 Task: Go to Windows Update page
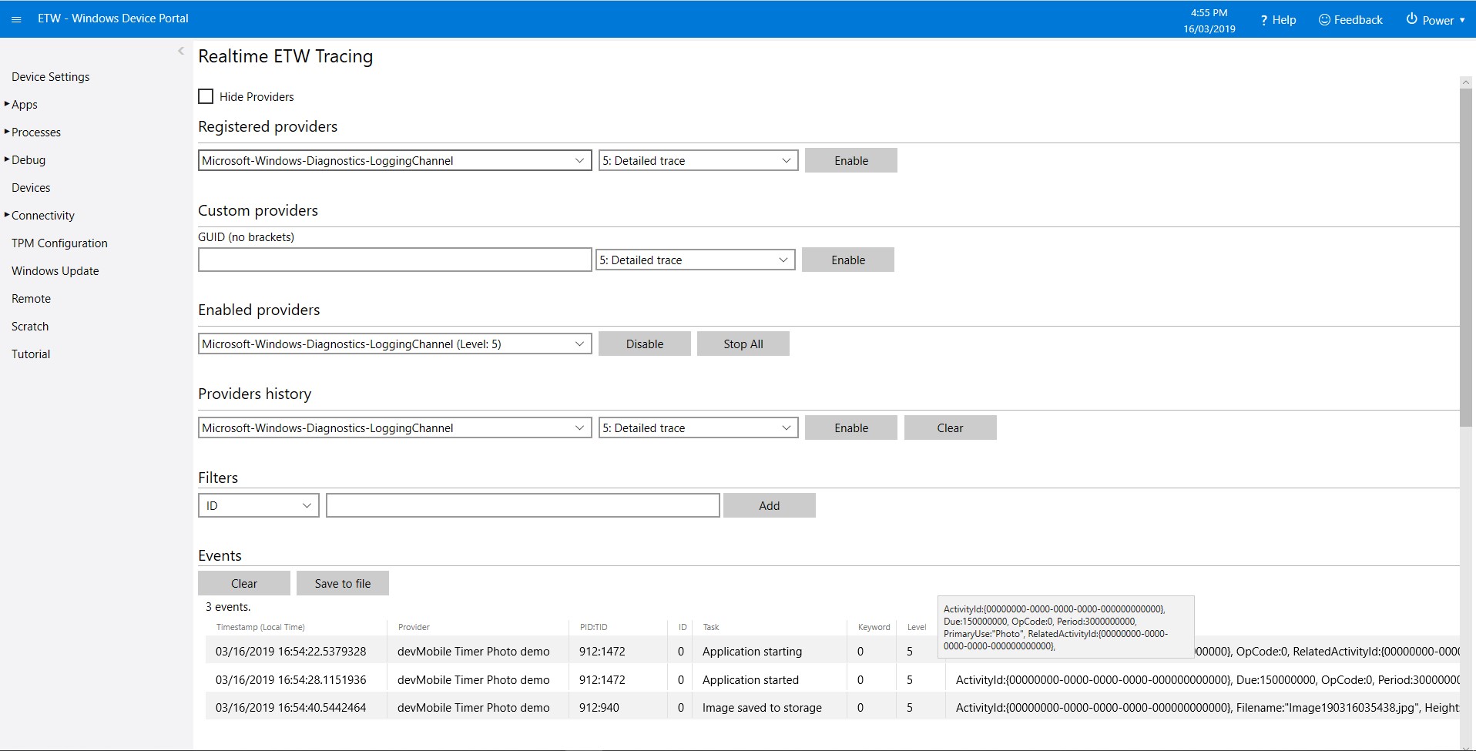pyautogui.click(x=55, y=271)
